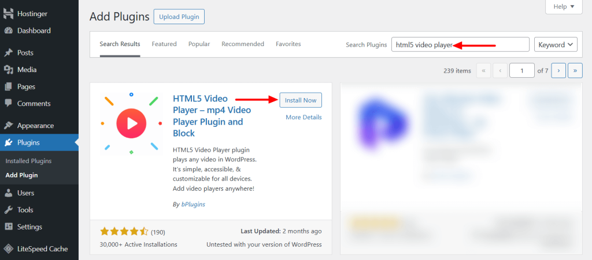Click 'Untested with your version of WordPress' text

tap(264, 244)
